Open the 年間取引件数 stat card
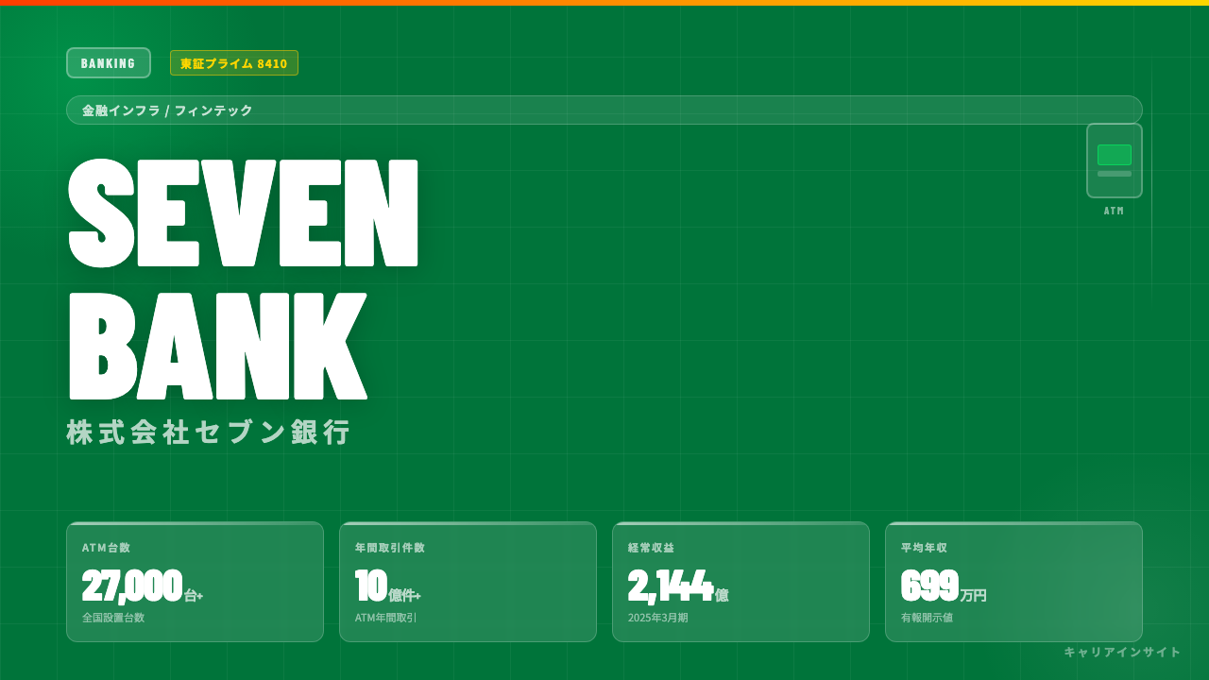 468,582
